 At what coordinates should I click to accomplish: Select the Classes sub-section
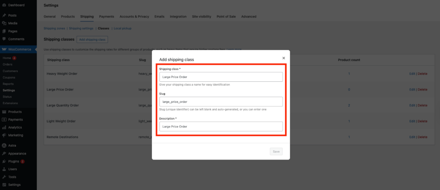click(x=104, y=28)
